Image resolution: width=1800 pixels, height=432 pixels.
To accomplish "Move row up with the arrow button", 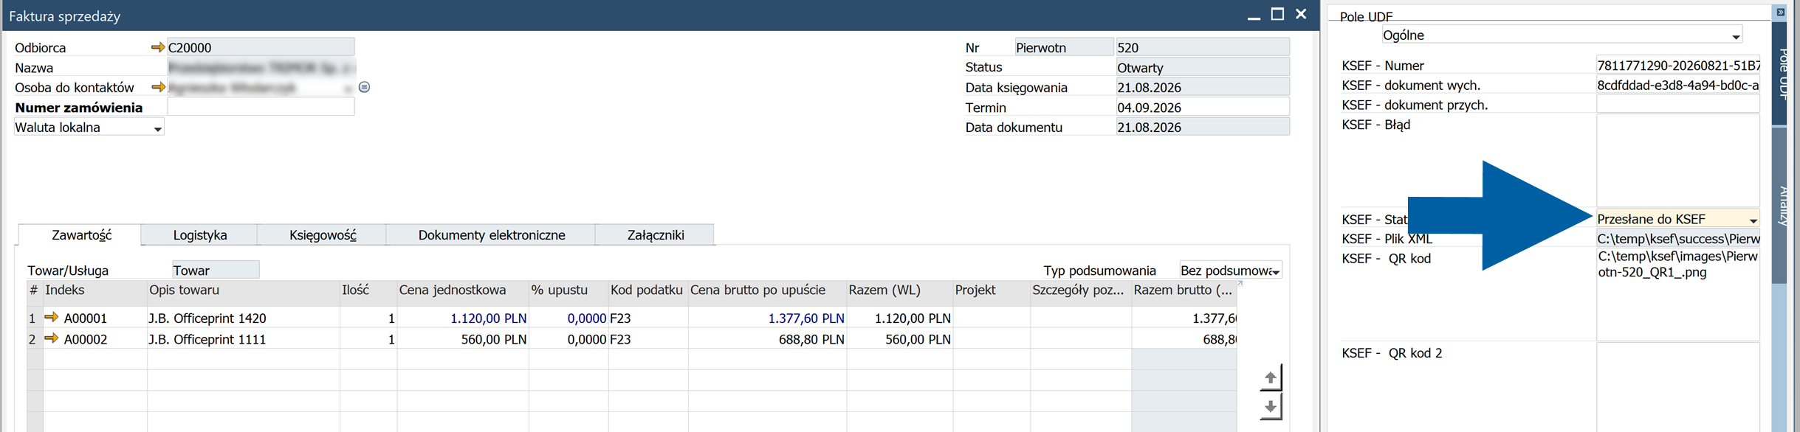I will tap(1270, 377).
